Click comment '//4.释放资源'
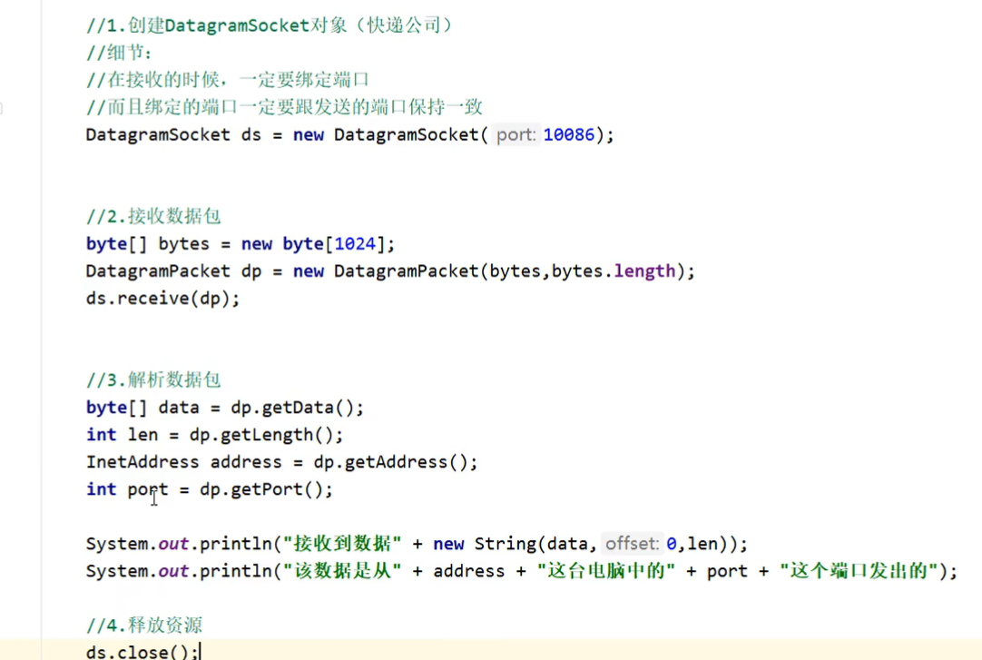Viewport: 982px width, 660px height. tap(144, 625)
